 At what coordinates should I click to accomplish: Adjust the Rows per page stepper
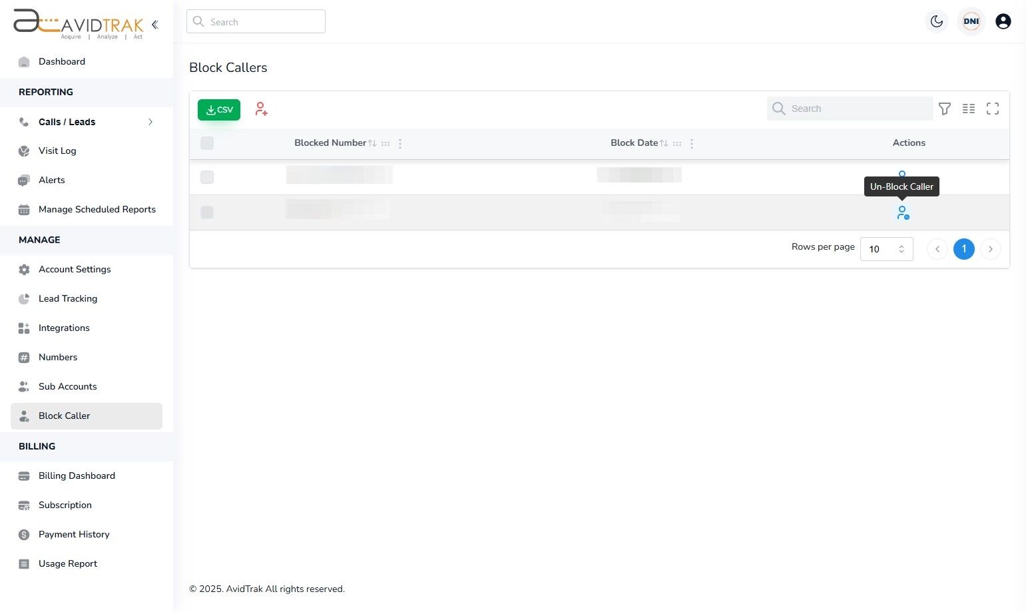901,248
